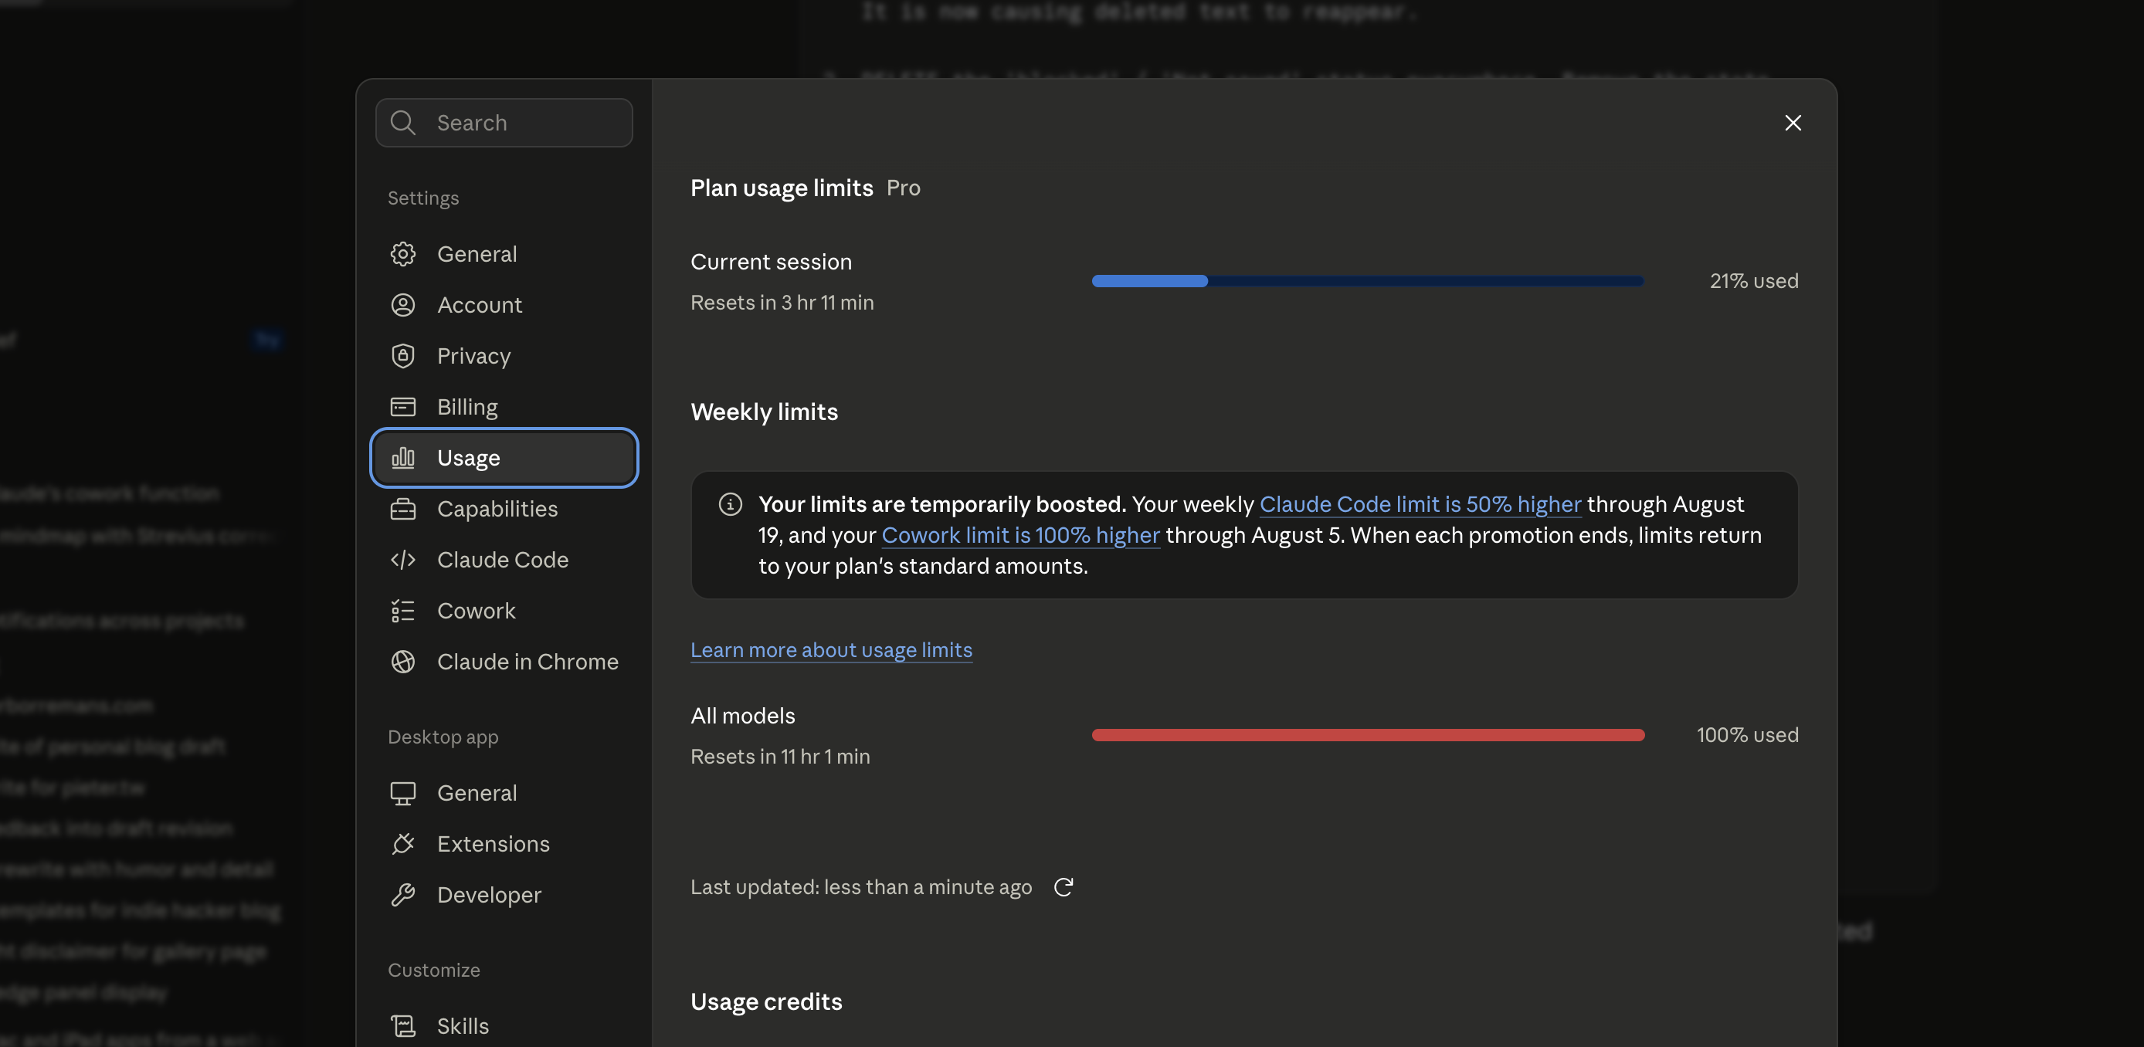2144x1047 pixels.
Task: Select the Usage menu item
Action: pos(504,458)
